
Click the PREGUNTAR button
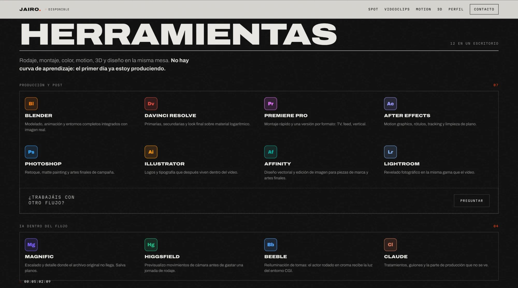472,201
